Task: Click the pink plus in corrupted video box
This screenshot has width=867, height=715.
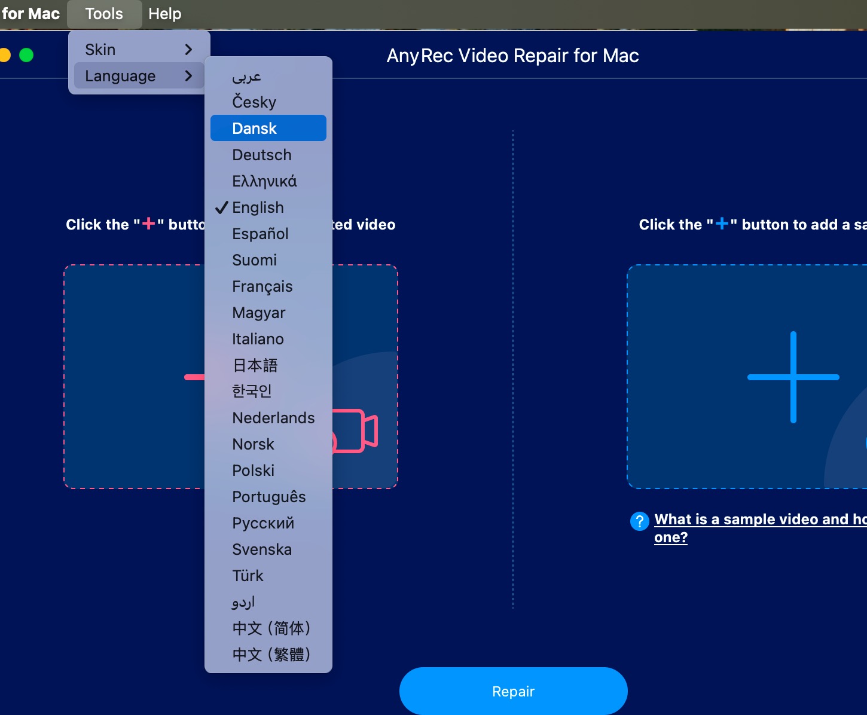Action: tap(194, 377)
